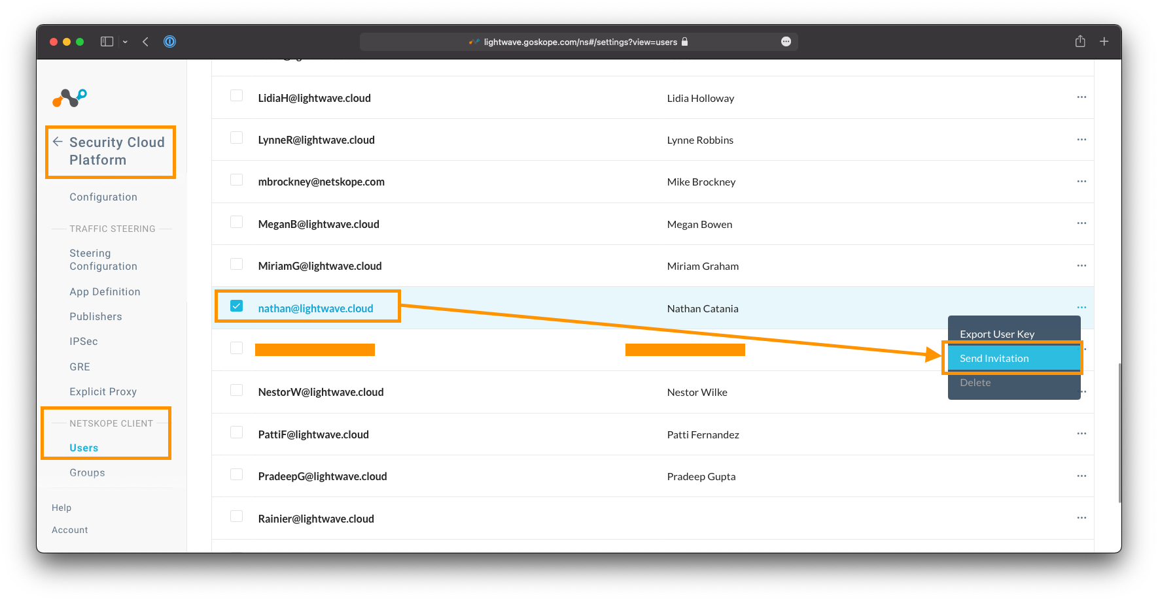This screenshot has height=601, width=1158.
Task: Select Export User Key menu item
Action: coord(996,334)
